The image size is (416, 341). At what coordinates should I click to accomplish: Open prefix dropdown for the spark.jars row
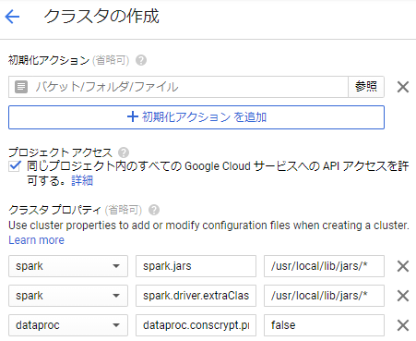pyautogui.click(x=68, y=266)
